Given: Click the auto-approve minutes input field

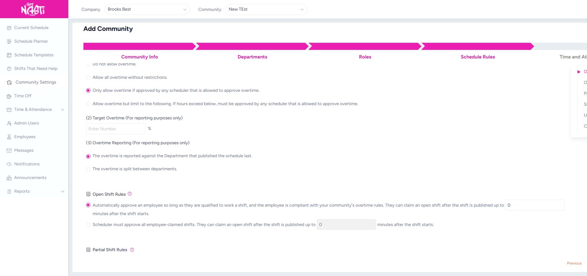Looking at the screenshot, I should coord(535,205).
